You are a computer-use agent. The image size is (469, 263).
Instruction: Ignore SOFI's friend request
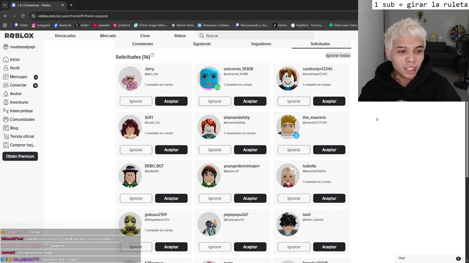[136, 150]
